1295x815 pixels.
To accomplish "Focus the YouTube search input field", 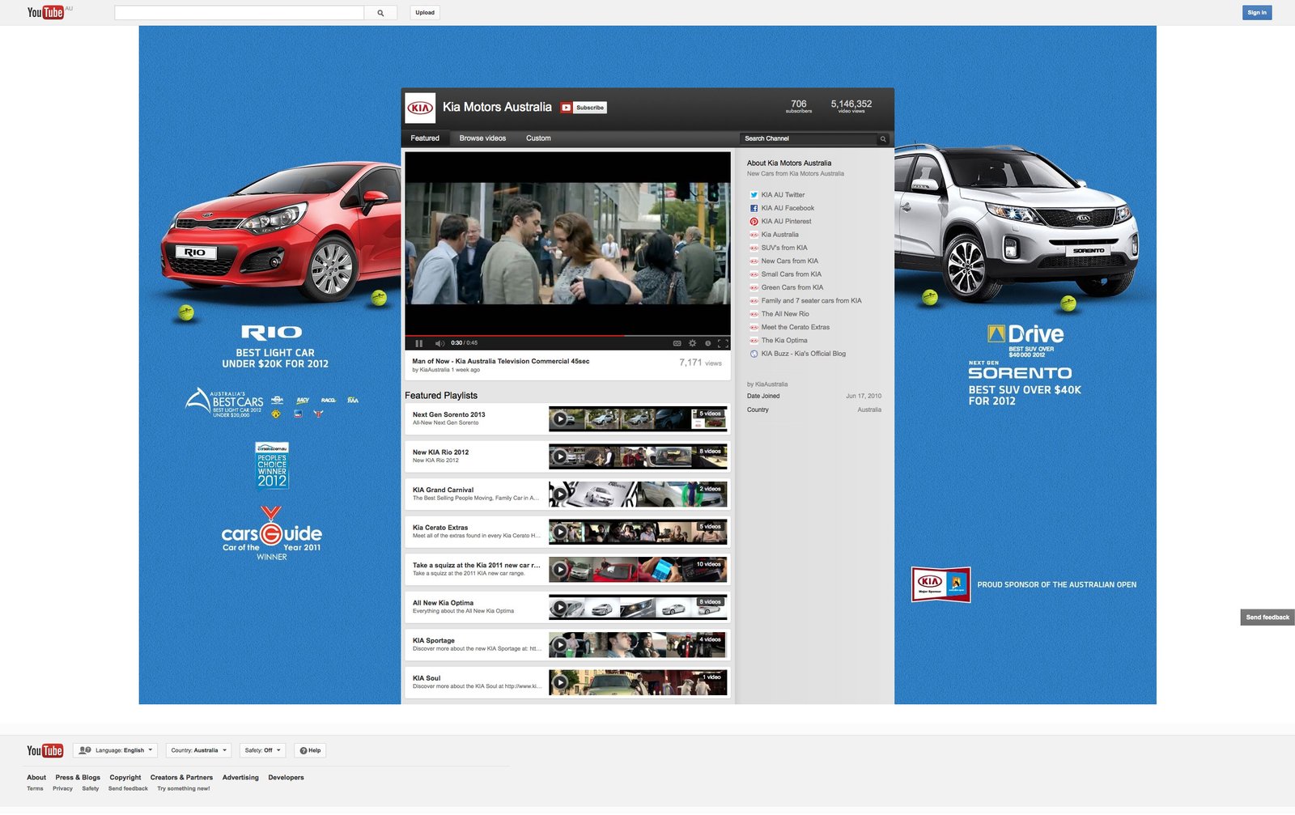I will [x=240, y=13].
